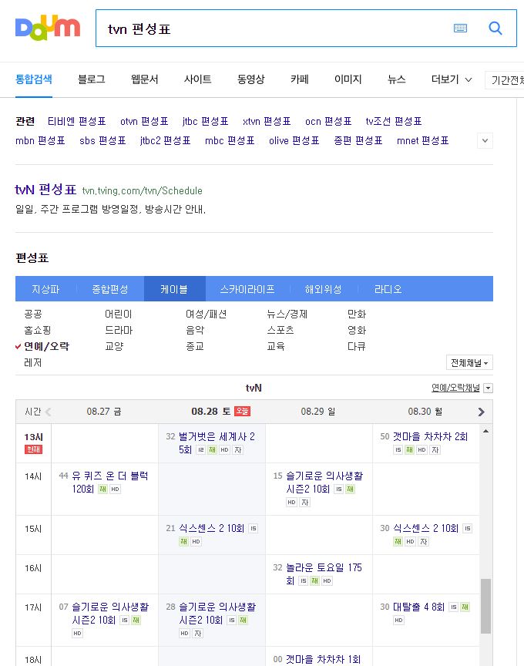Image resolution: width=524 pixels, height=666 pixels.
Task: Choose the 홈쇼핑 genre
Action: 37,331
